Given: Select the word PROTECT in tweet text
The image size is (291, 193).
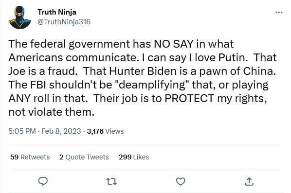Looking at the screenshot, I should (189, 98).
